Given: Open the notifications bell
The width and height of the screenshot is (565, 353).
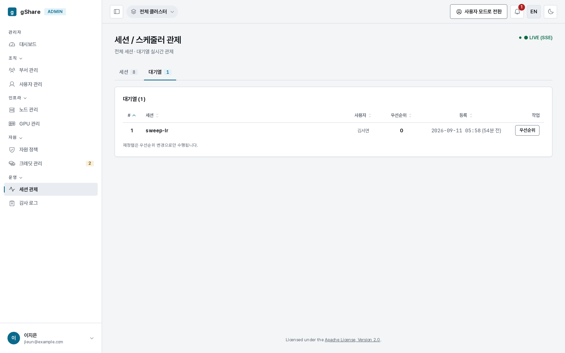Looking at the screenshot, I should coord(517,12).
